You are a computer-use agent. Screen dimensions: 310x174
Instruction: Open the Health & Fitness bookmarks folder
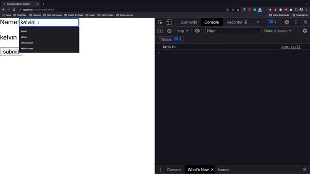point(74,15)
